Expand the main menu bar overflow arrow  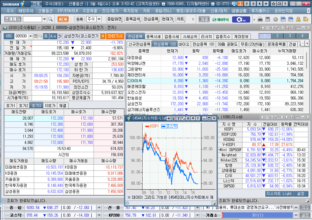[x=309, y=11]
